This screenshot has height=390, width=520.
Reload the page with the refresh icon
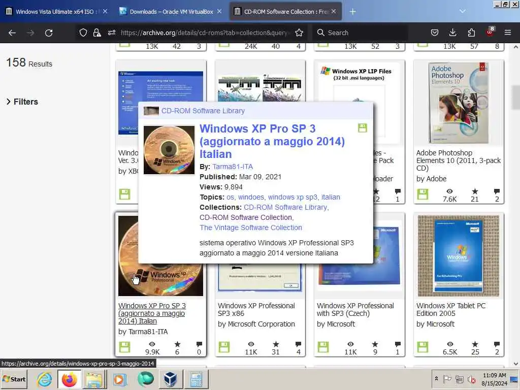(49, 32)
